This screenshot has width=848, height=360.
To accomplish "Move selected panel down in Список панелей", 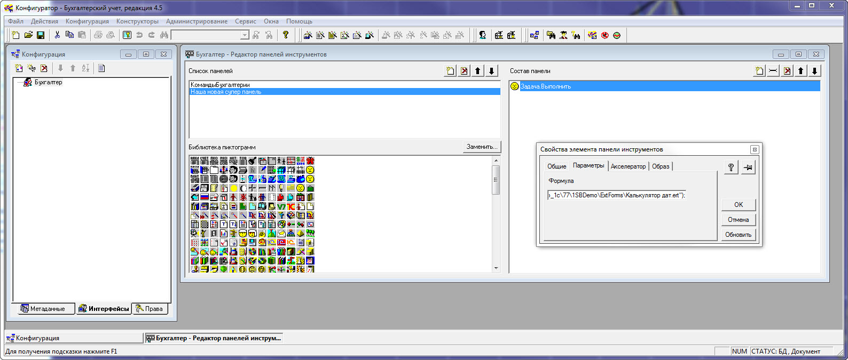I will (492, 71).
